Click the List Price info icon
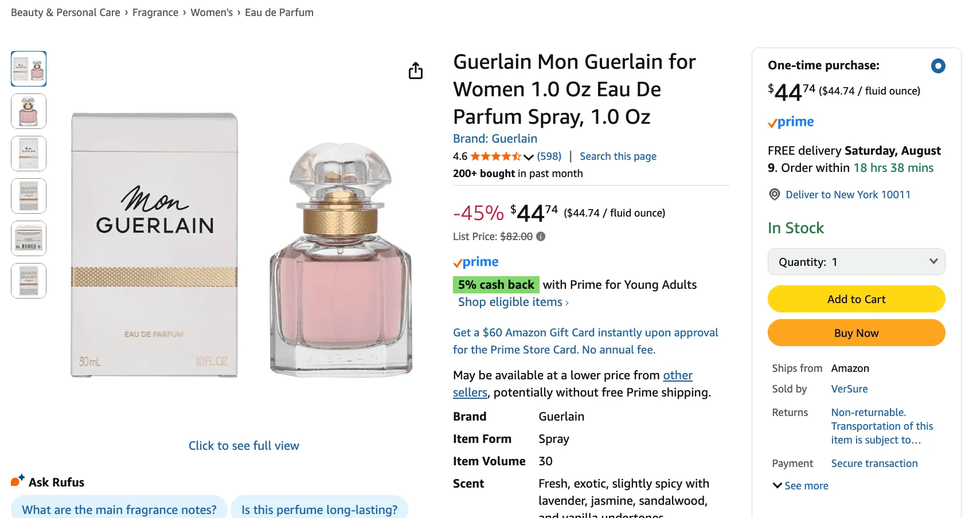 pos(541,236)
